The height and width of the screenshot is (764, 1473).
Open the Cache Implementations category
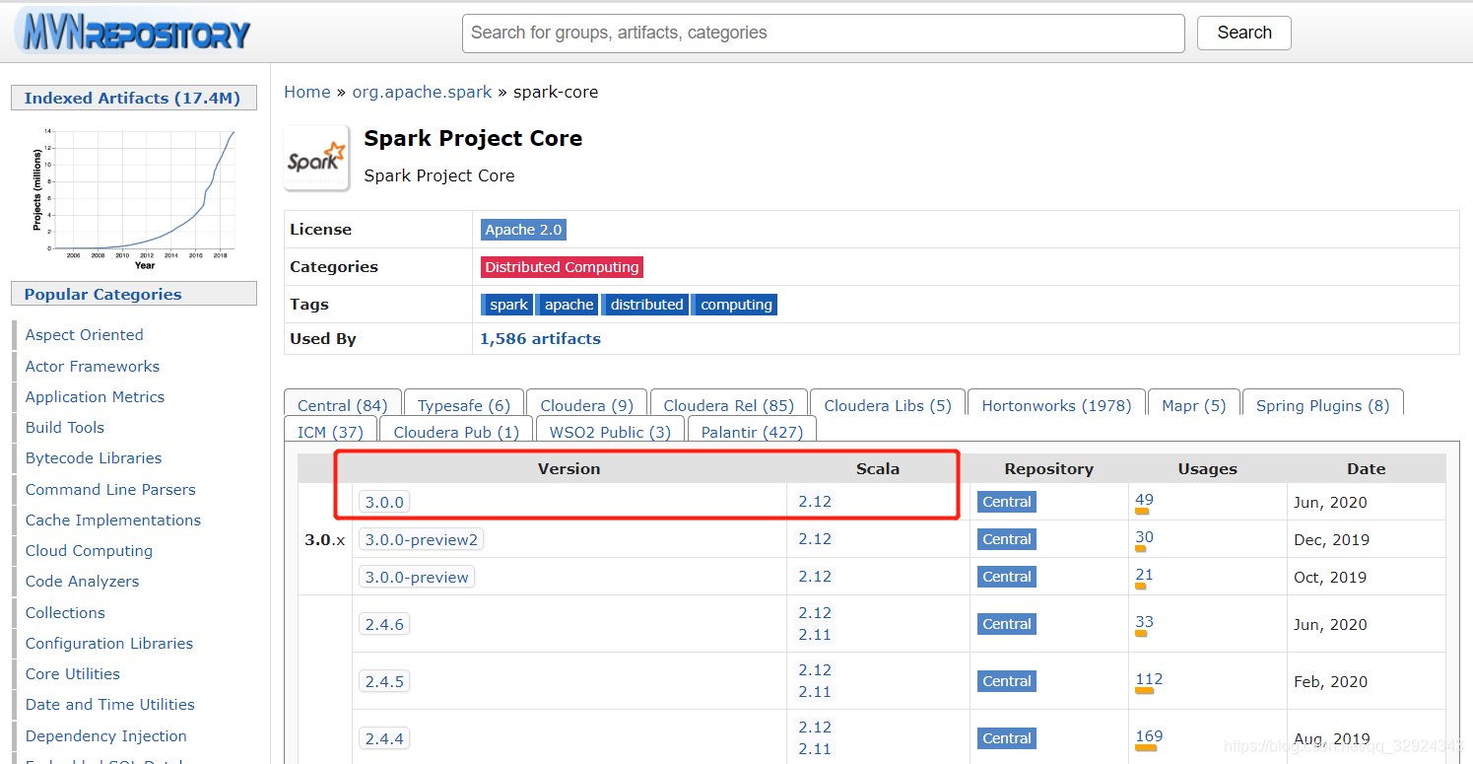[113, 520]
